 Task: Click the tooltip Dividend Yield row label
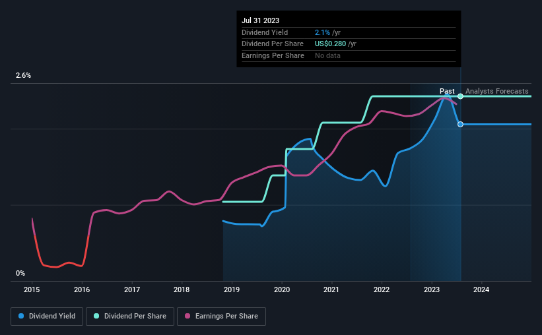[x=265, y=32]
